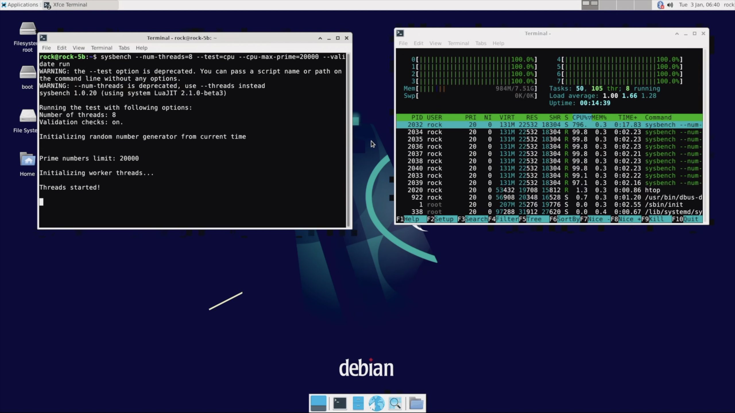Open the application finder magnifier dock icon
This screenshot has height=413, width=735.
tap(395, 403)
